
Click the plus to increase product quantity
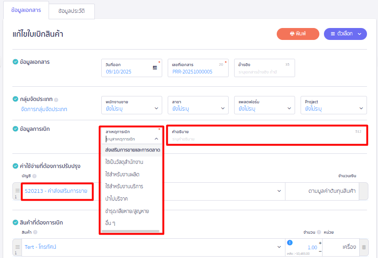tap(319, 242)
